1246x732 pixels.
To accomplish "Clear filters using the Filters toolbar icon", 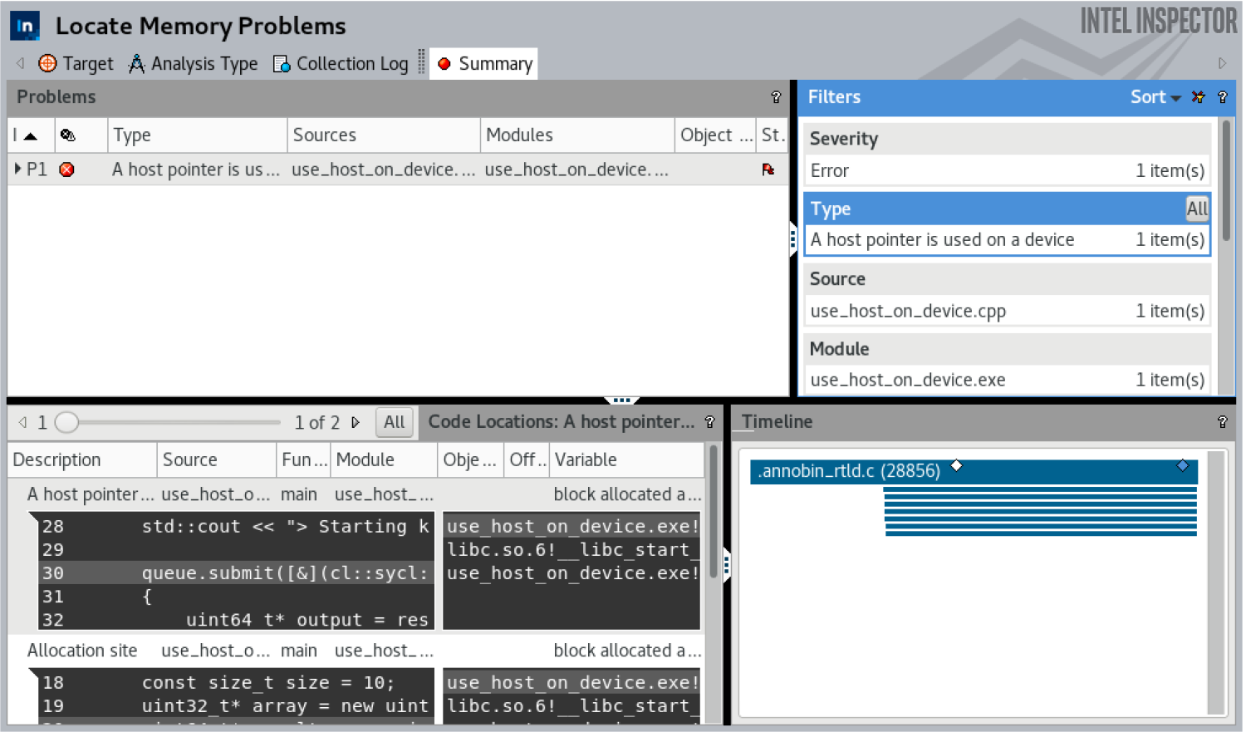I will 1198,97.
